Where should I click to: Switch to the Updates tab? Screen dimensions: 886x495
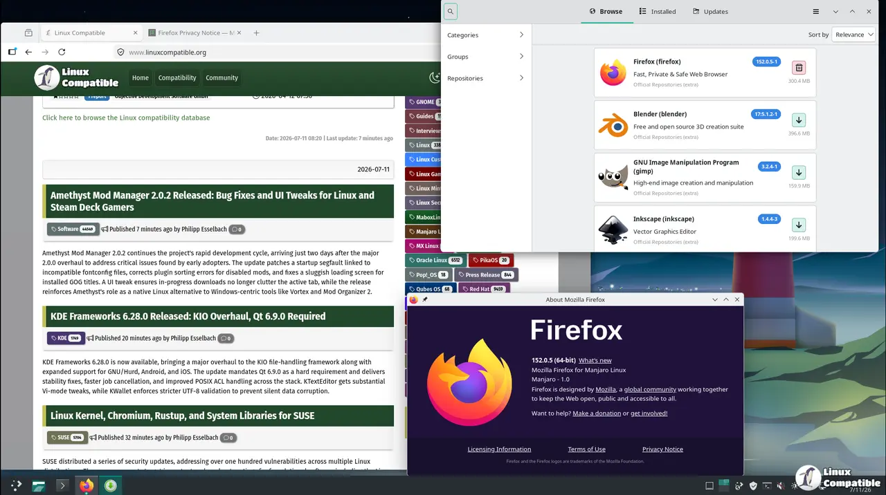[x=710, y=12]
